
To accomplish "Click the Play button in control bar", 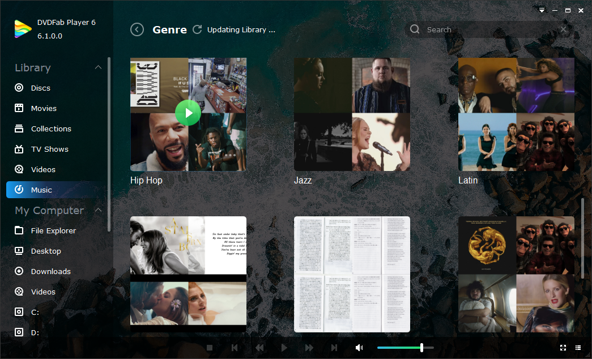I will pos(284,348).
